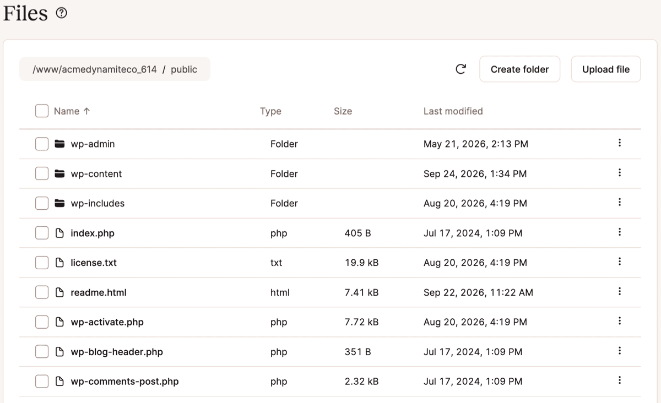Open the wp-admin folder name
661x403 pixels.
coord(93,144)
